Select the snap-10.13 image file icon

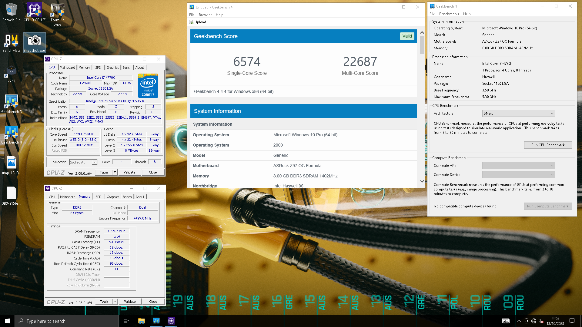11,165
